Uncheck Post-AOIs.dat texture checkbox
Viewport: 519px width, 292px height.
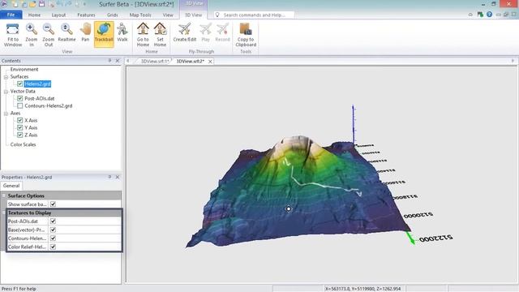coord(53,221)
